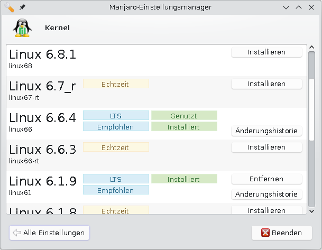This screenshot has width=322, height=250.
Task: Go back to Alle Einstellungen
Action: pyautogui.click(x=49, y=233)
